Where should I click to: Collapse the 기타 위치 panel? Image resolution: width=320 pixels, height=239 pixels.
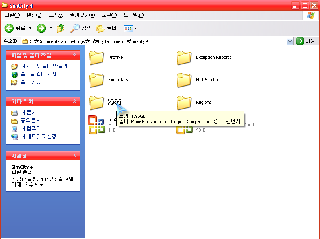click(x=74, y=101)
